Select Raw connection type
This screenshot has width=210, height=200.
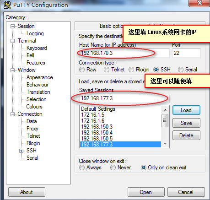(82, 70)
